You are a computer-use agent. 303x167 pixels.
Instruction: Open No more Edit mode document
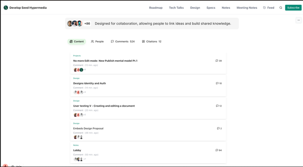pyautogui.click(x=105, y=61)
